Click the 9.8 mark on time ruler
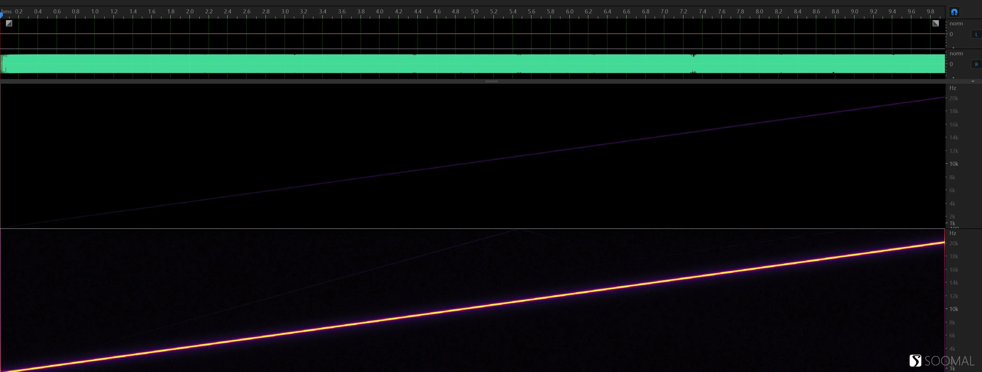Image resolution: width=982 pixels, height=372 pixels. pos(931,11)
